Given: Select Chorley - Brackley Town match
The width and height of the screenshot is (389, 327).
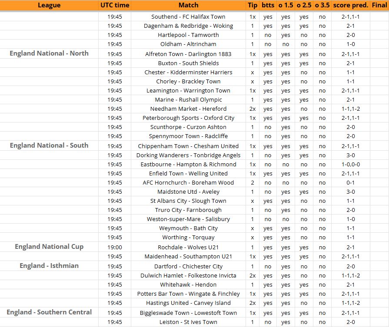Looking at the screenshot, I should (188, 81).
